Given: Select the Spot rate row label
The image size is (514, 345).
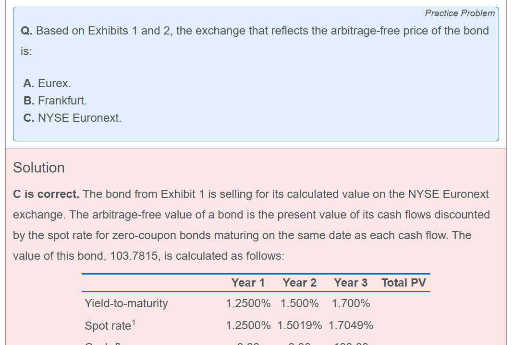Looking at the screenshot, I should coord(108,326).
